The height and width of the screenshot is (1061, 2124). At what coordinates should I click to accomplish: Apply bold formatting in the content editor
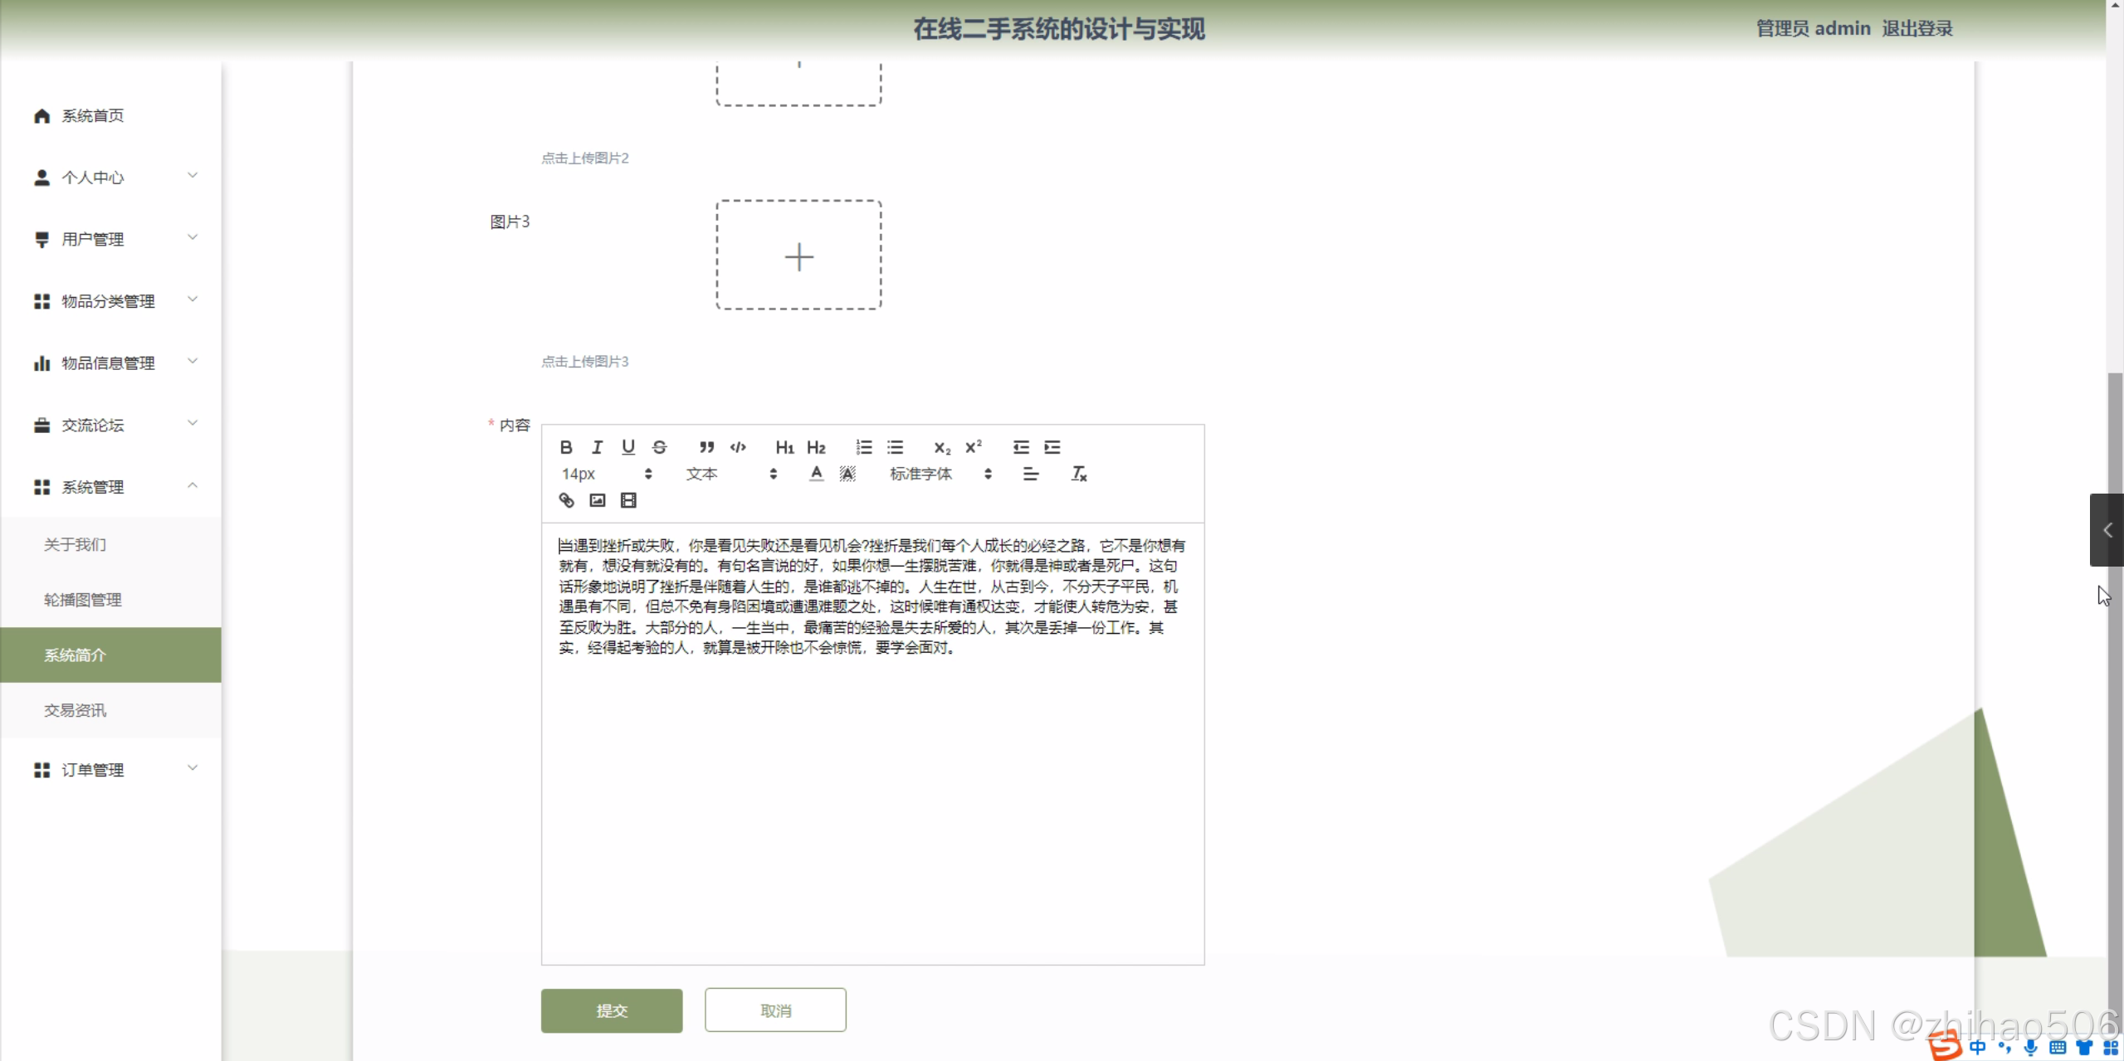(565, 447)
